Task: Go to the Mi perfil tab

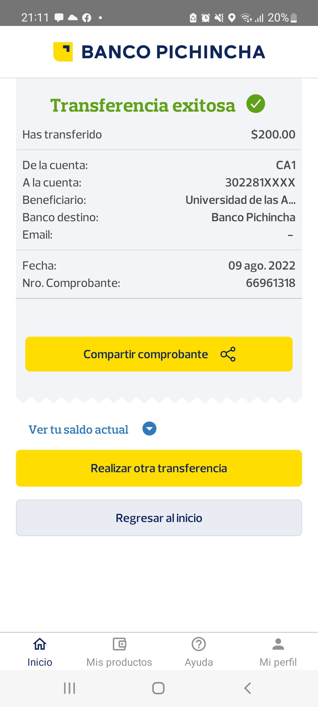Action: click(x=278, y=662)
